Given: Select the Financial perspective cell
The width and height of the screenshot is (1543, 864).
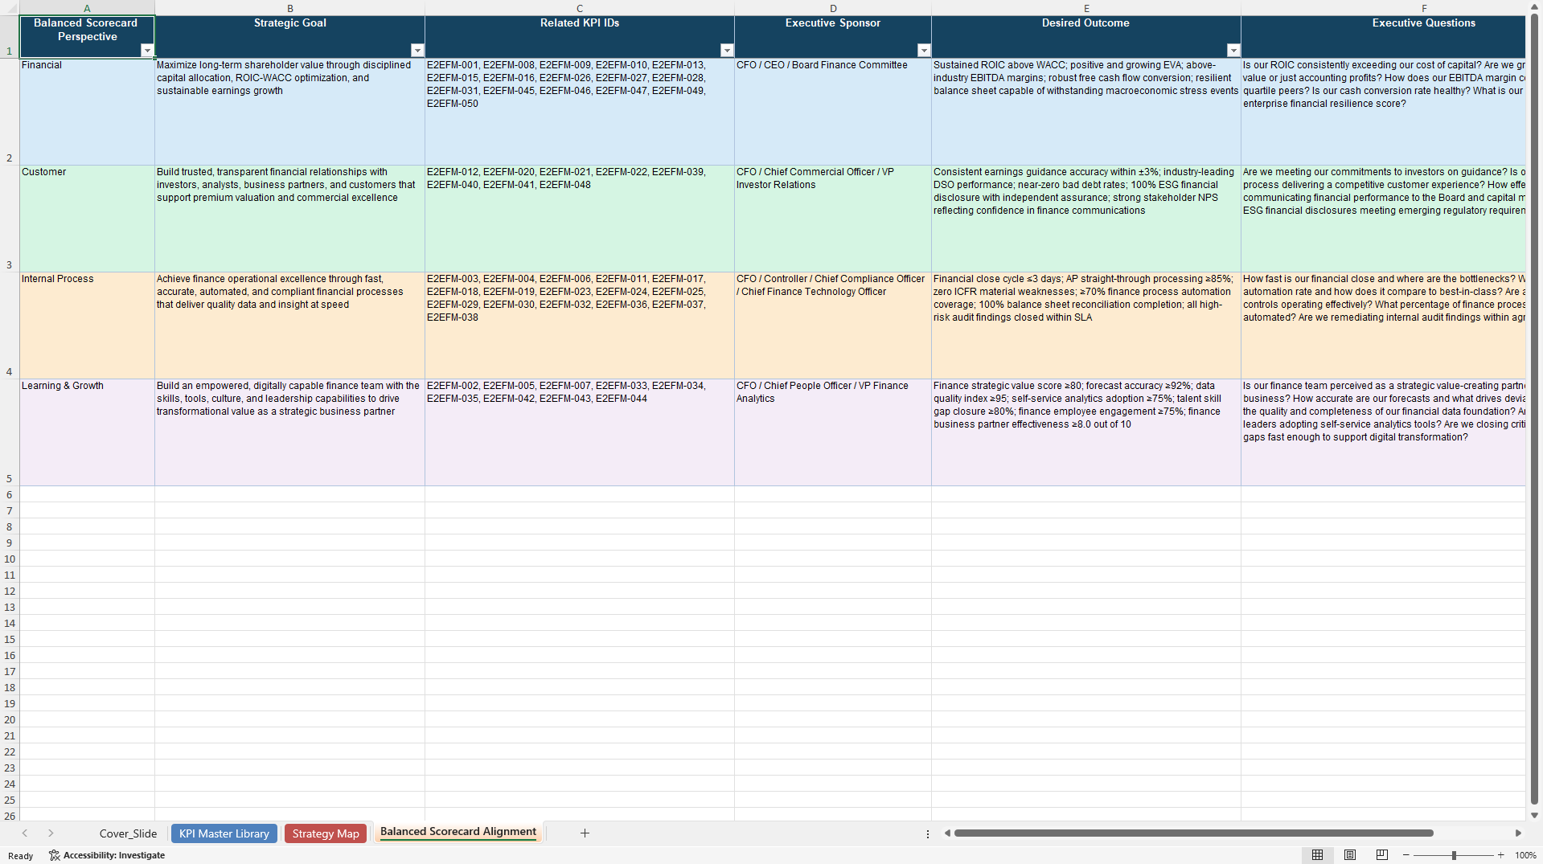Looking at the screenshot, I should [87, 112].
